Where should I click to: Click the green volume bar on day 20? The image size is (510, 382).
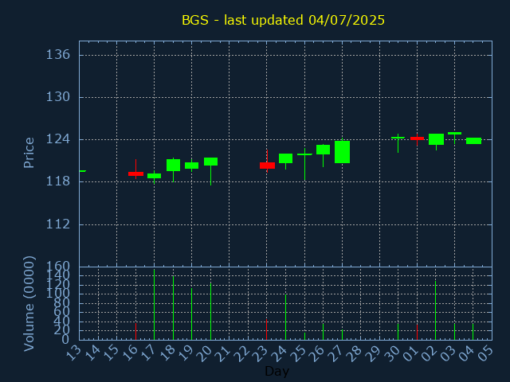(210, 311)
